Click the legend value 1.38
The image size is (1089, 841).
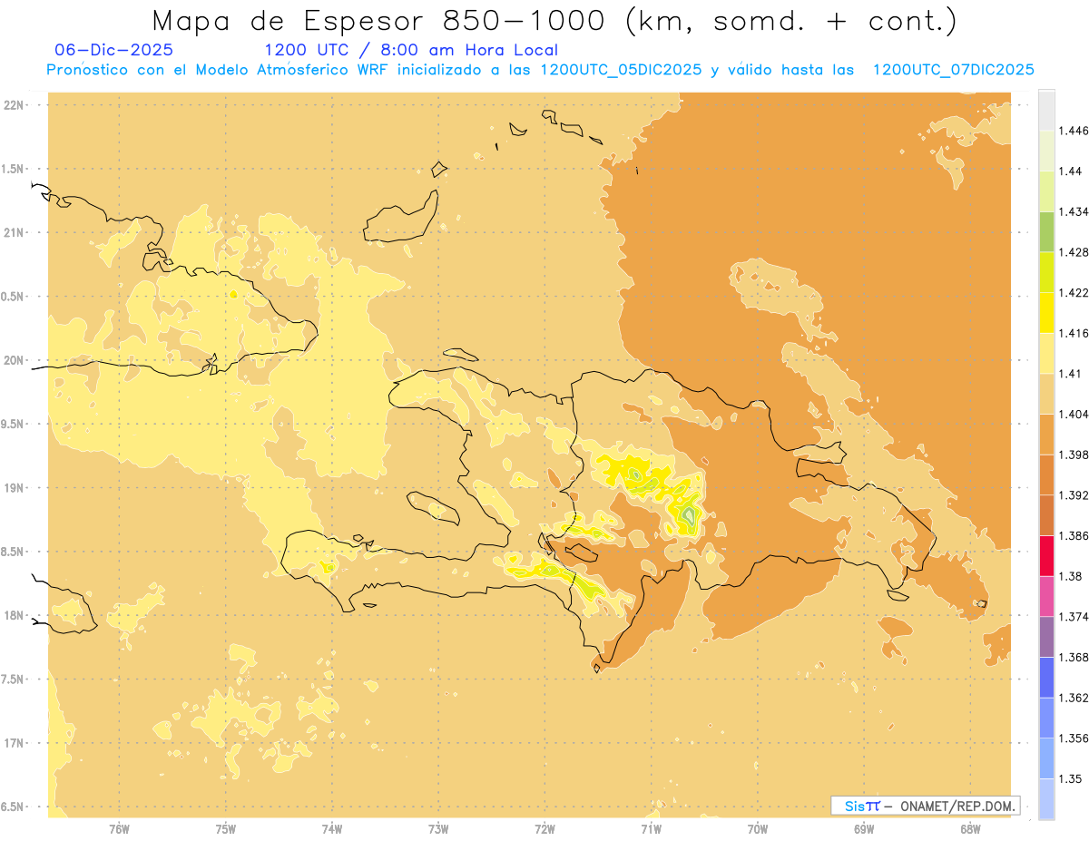[1071, 576]
